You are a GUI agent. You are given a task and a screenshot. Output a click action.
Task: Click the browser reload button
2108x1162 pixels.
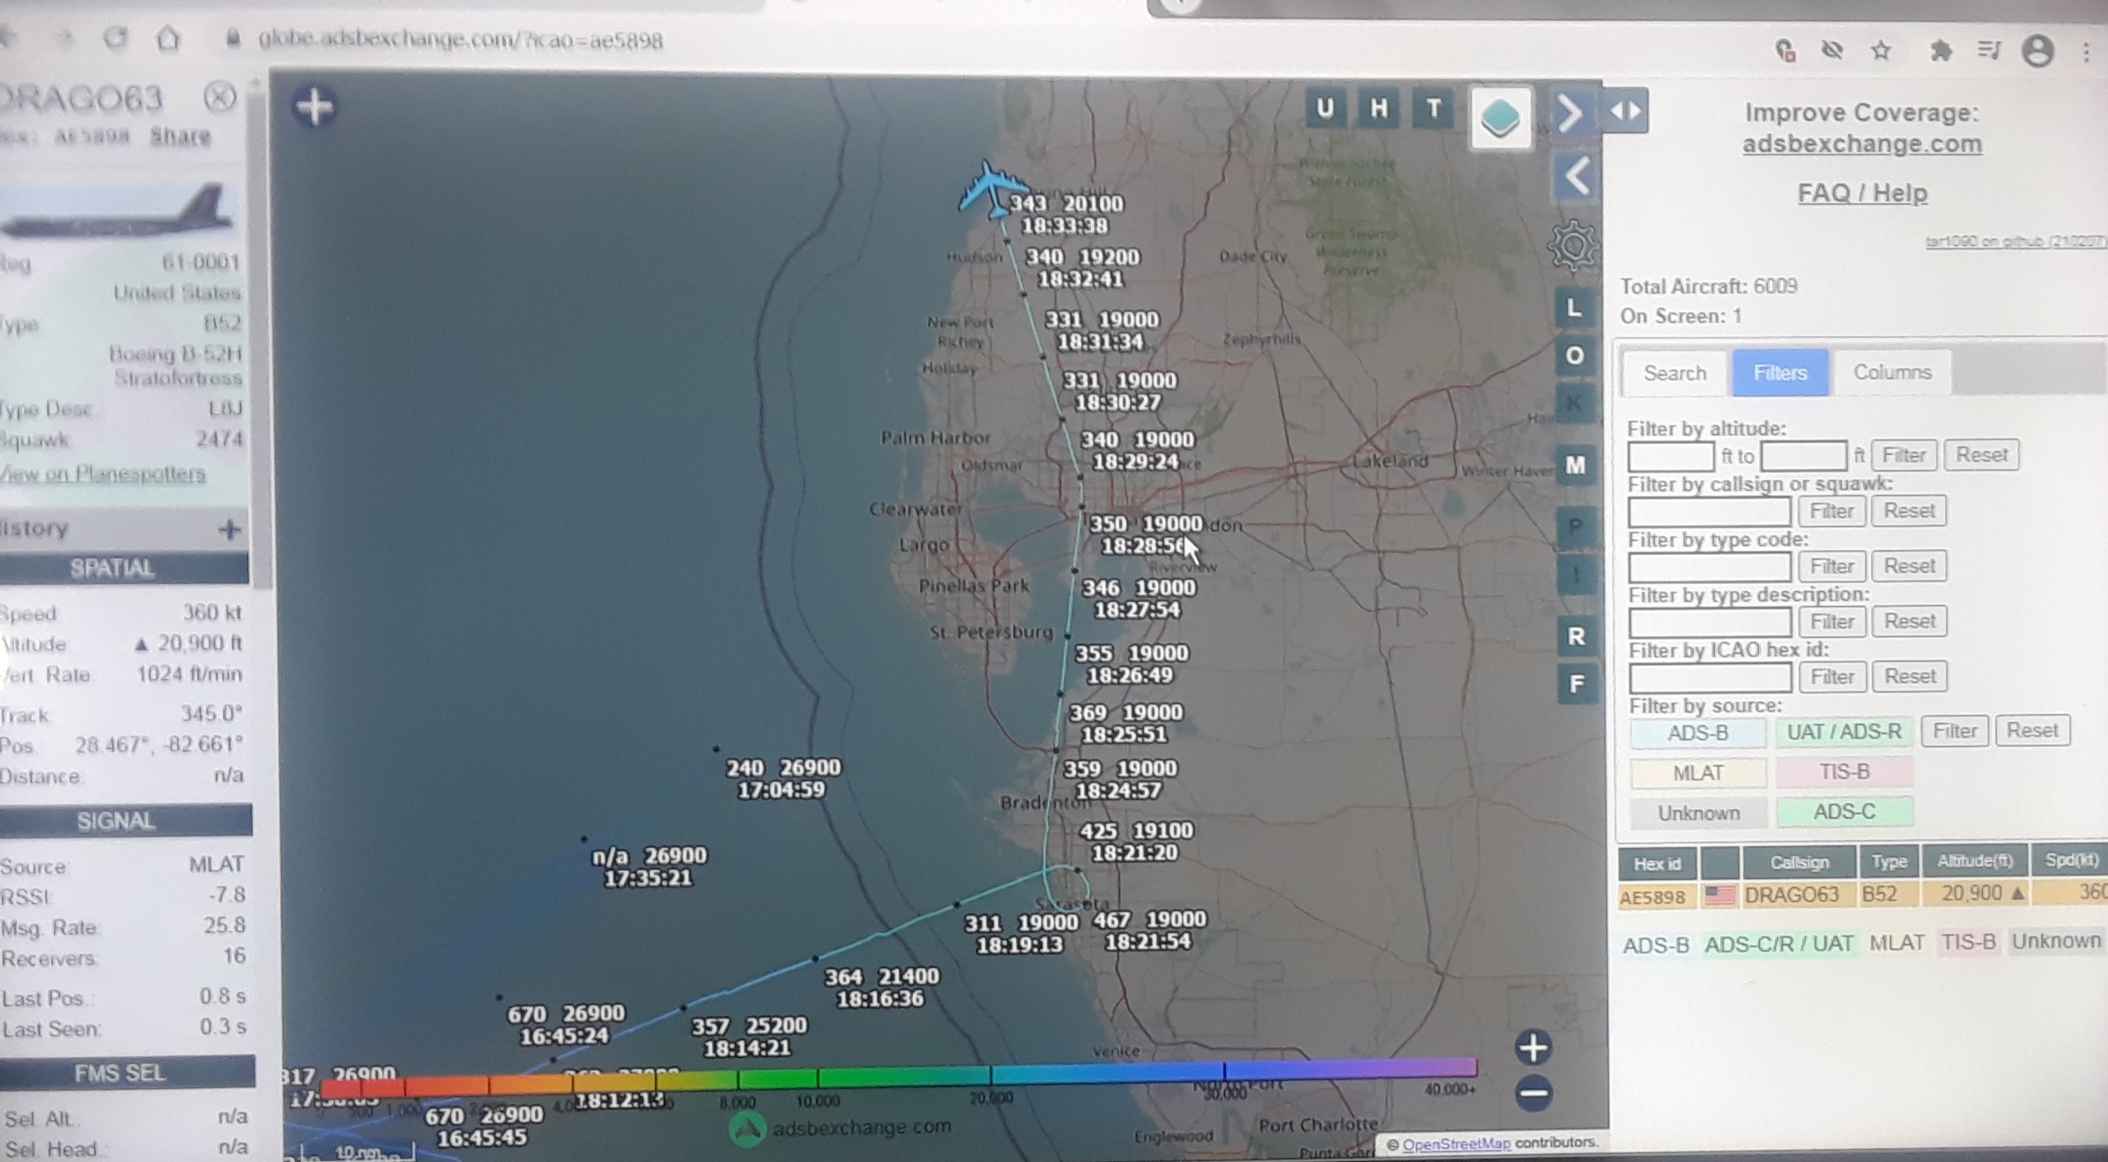pyautogui.click(x=115, y=38)
